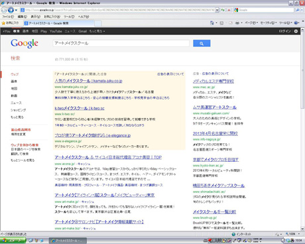
Task: Open the ツール menu in menu bar
Action: click(69, 17)
